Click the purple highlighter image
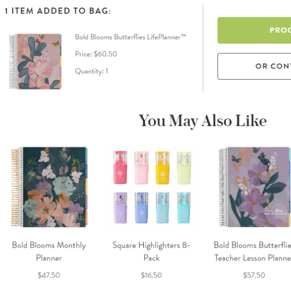This screenshot has height=291, width=291. [120, 208]
